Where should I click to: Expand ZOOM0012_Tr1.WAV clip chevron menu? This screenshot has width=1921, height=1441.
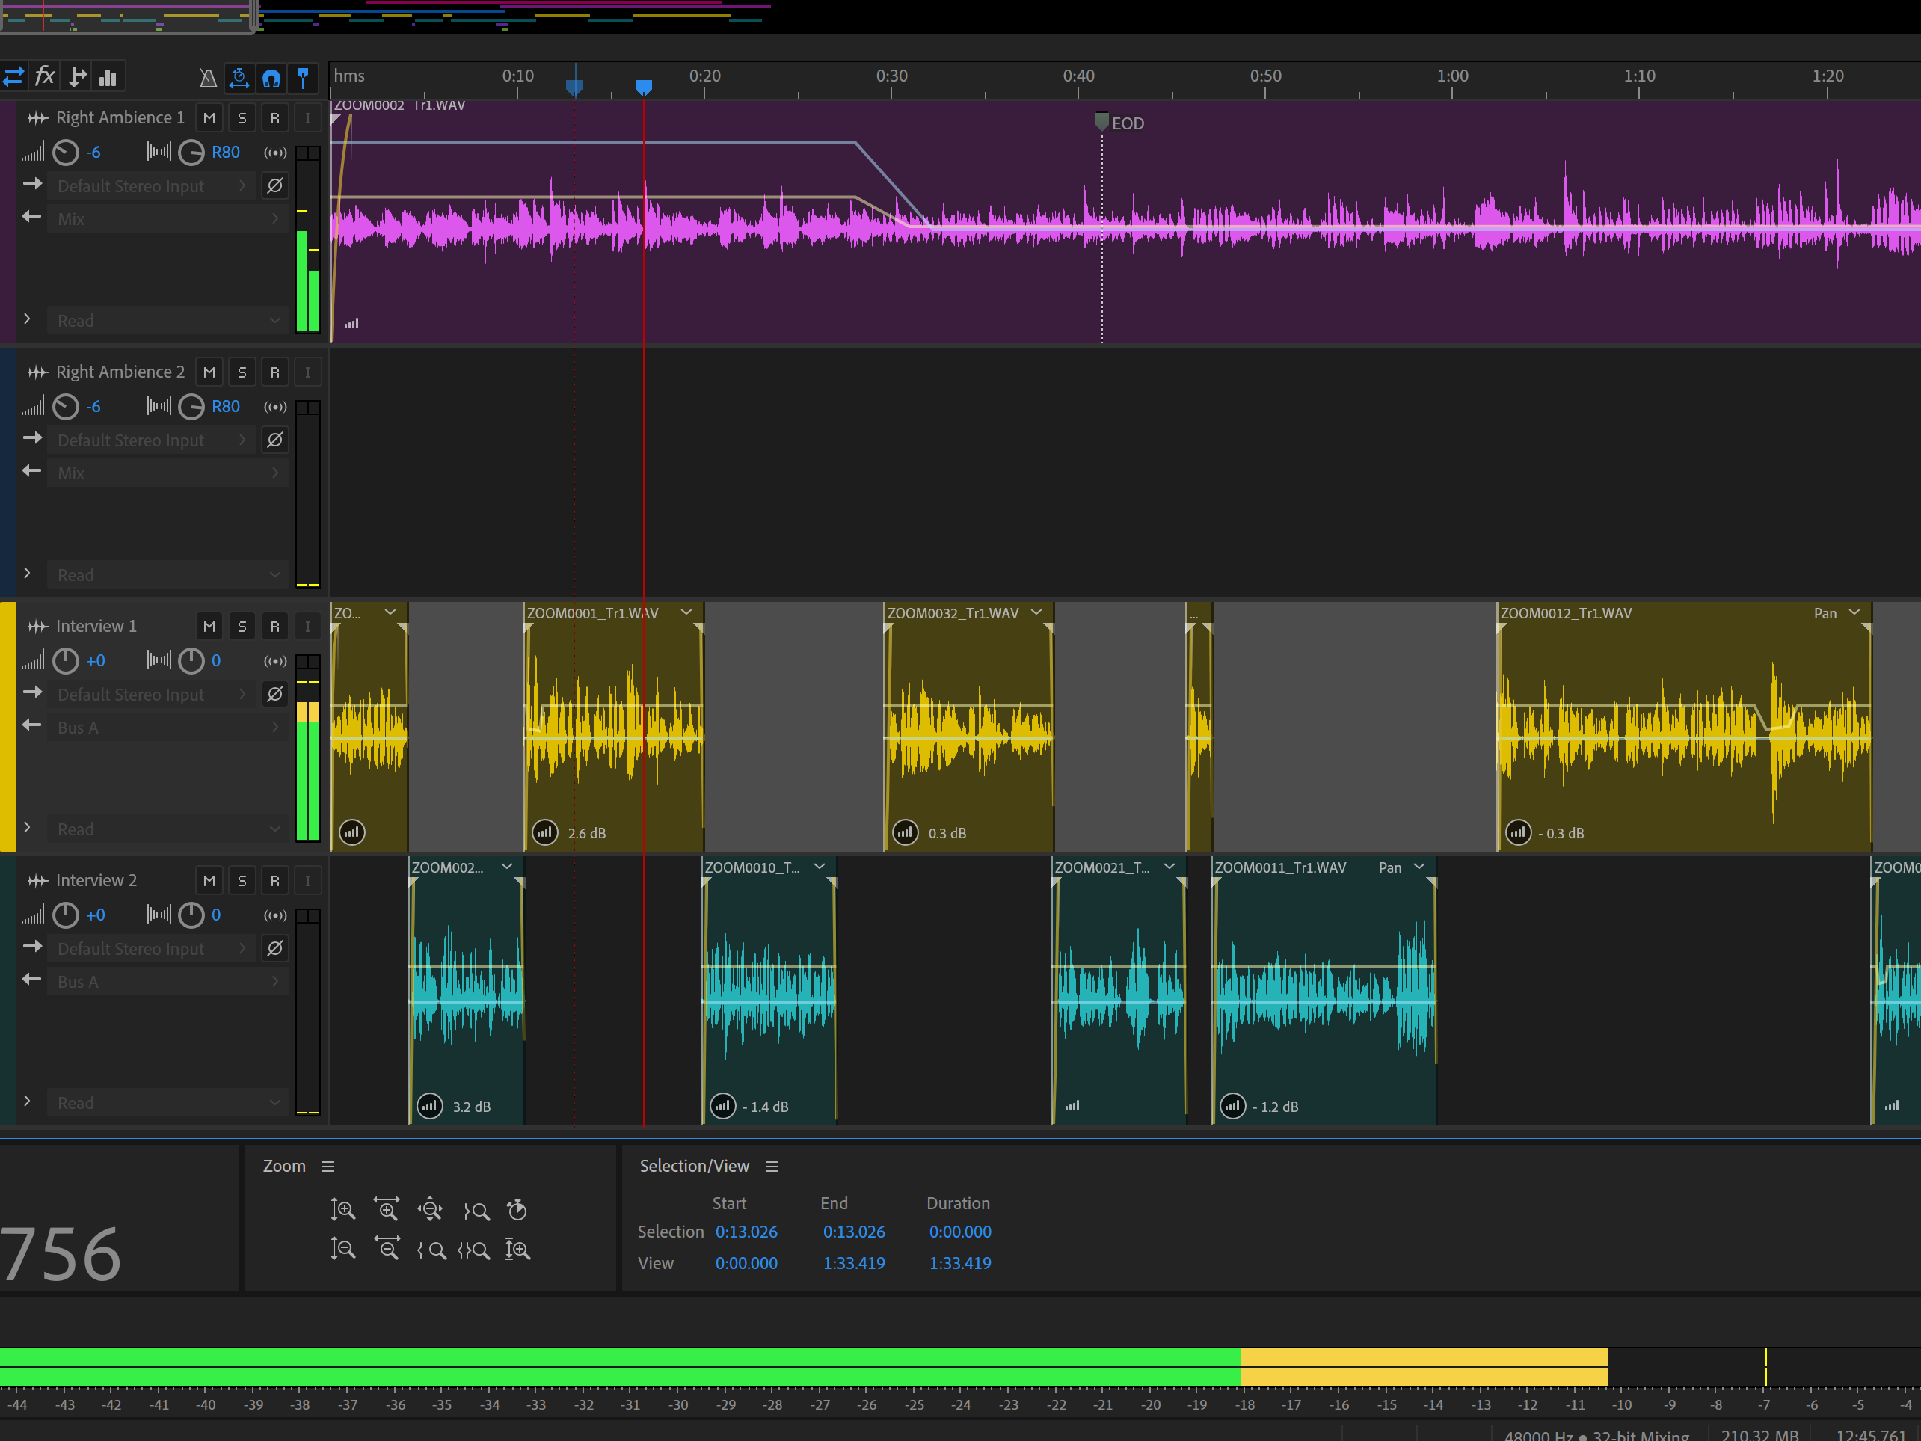pos(1853,612)
